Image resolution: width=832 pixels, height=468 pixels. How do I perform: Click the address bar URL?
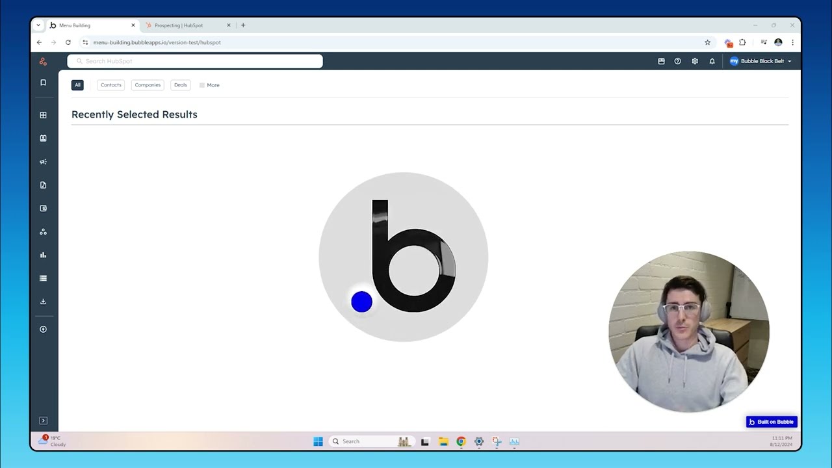pos(157,42)
